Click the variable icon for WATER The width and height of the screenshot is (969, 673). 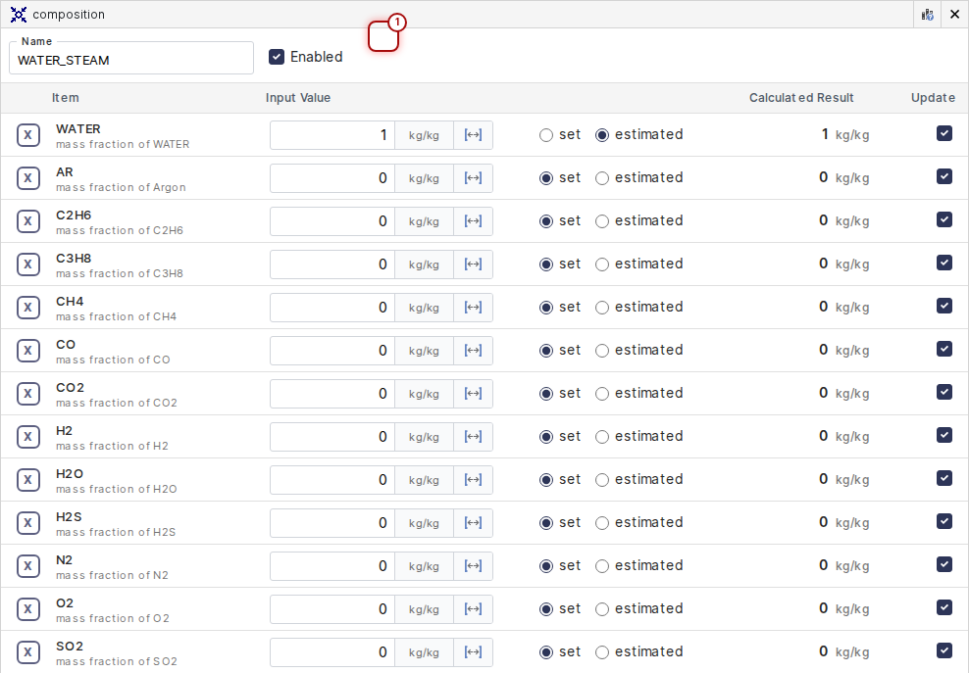(x=28, y=135)
